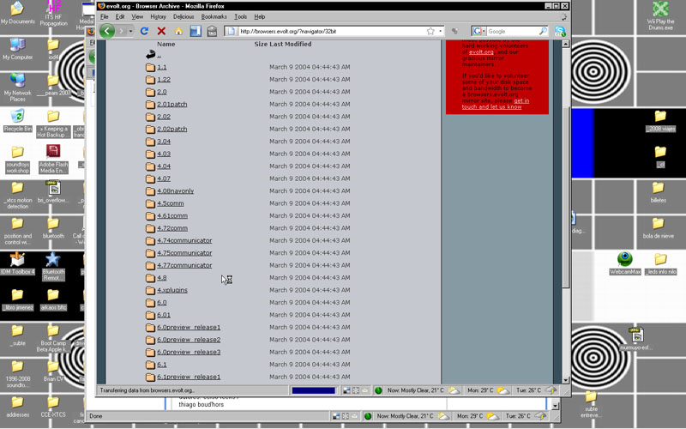Open the Google search engine selector dropdown

click(x=484, y=31)
